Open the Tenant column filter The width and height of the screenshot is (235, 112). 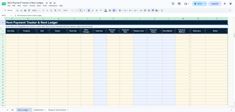66,31
